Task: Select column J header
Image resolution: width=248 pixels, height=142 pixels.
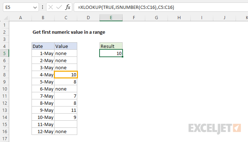Action: click(225, 17)
